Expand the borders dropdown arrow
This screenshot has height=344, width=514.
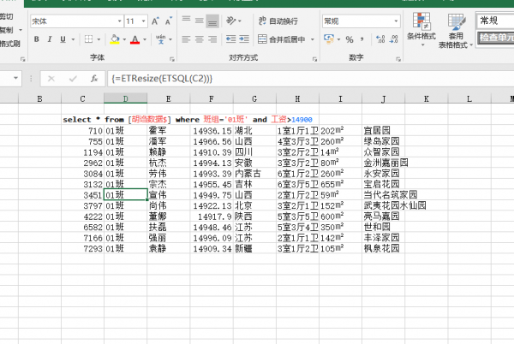(99, 39)
